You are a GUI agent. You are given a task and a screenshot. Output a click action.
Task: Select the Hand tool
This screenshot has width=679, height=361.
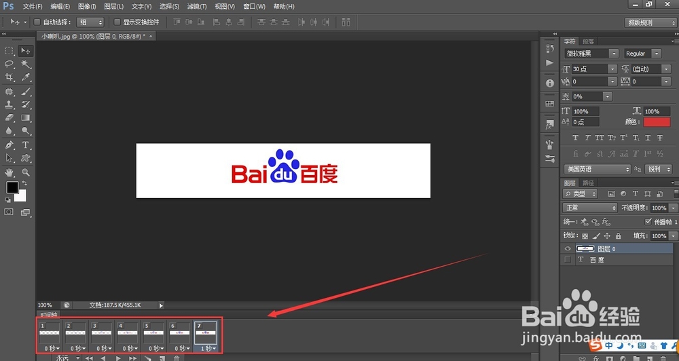[9, 172]
